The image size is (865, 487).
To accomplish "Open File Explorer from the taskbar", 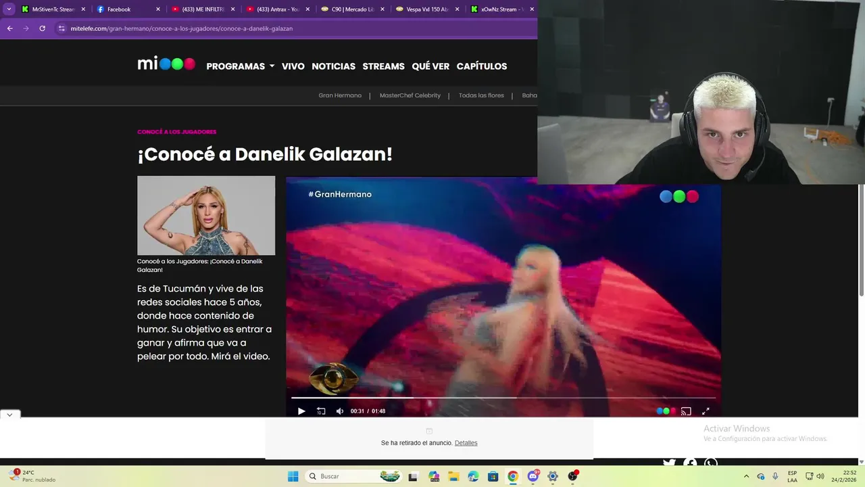I will pos(453,476).
